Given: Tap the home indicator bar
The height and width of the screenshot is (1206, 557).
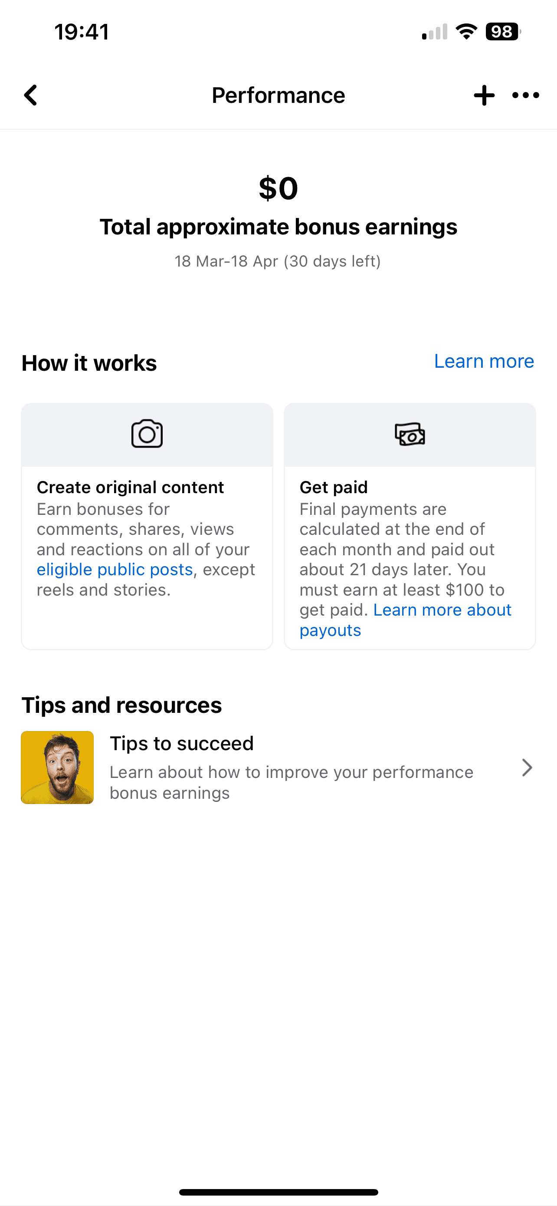Looking at the screenshot, I should [x=278, y=1192].
